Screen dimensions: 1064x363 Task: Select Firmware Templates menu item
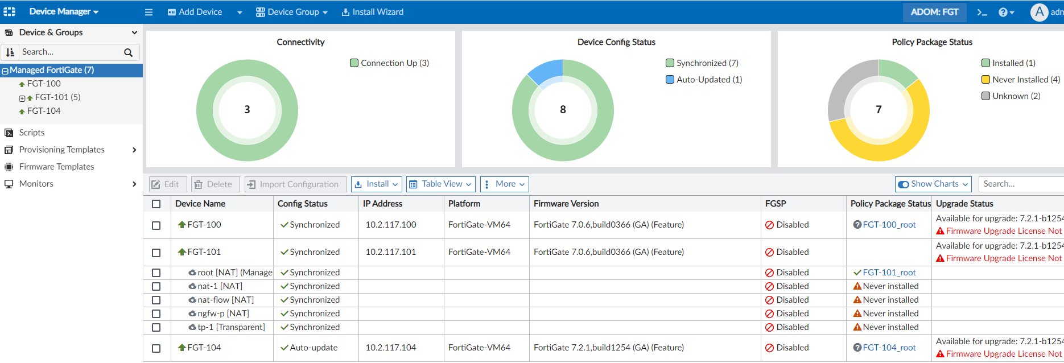56,167
